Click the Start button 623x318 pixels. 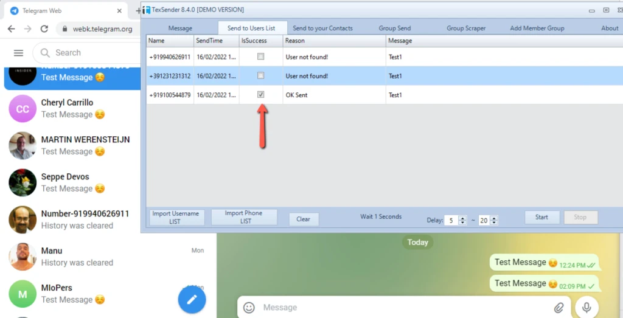[541, 217]
